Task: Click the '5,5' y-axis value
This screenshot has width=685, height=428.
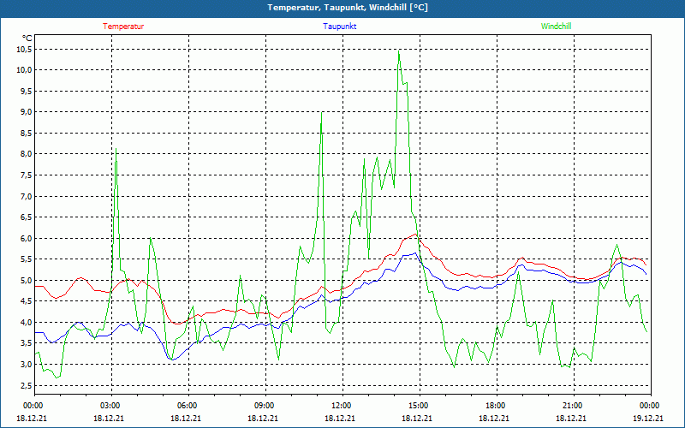Action: pyautogui.click(x=26, y=259)
